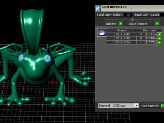Click the 0.049tw weight cell
Image resolution: width=164 pixels, height=123 pixels.
[151, 38]
